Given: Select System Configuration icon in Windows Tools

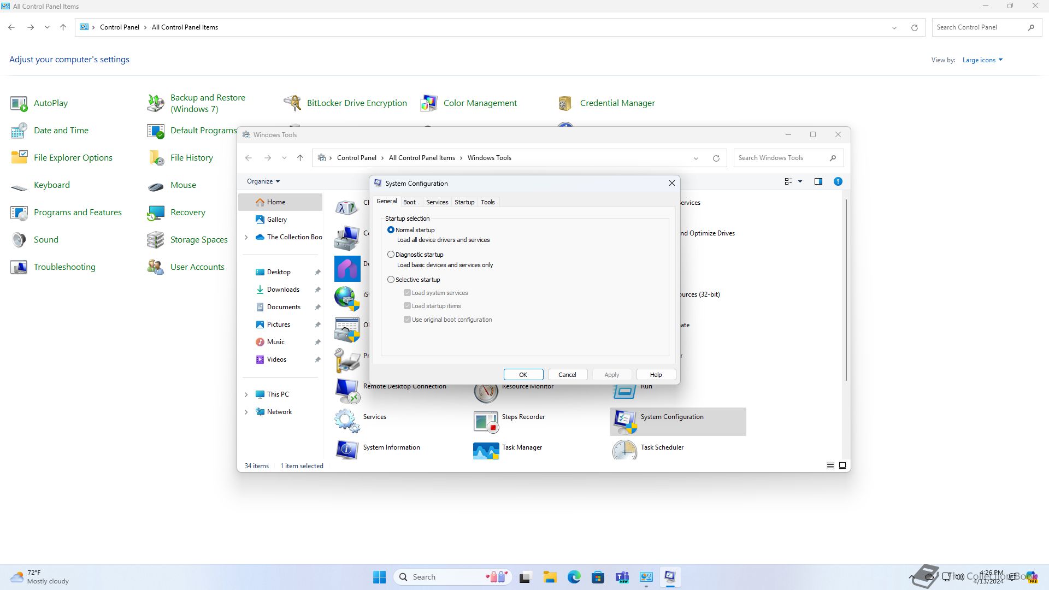Looking at the screenshot, I should click(x=624, y=421).
